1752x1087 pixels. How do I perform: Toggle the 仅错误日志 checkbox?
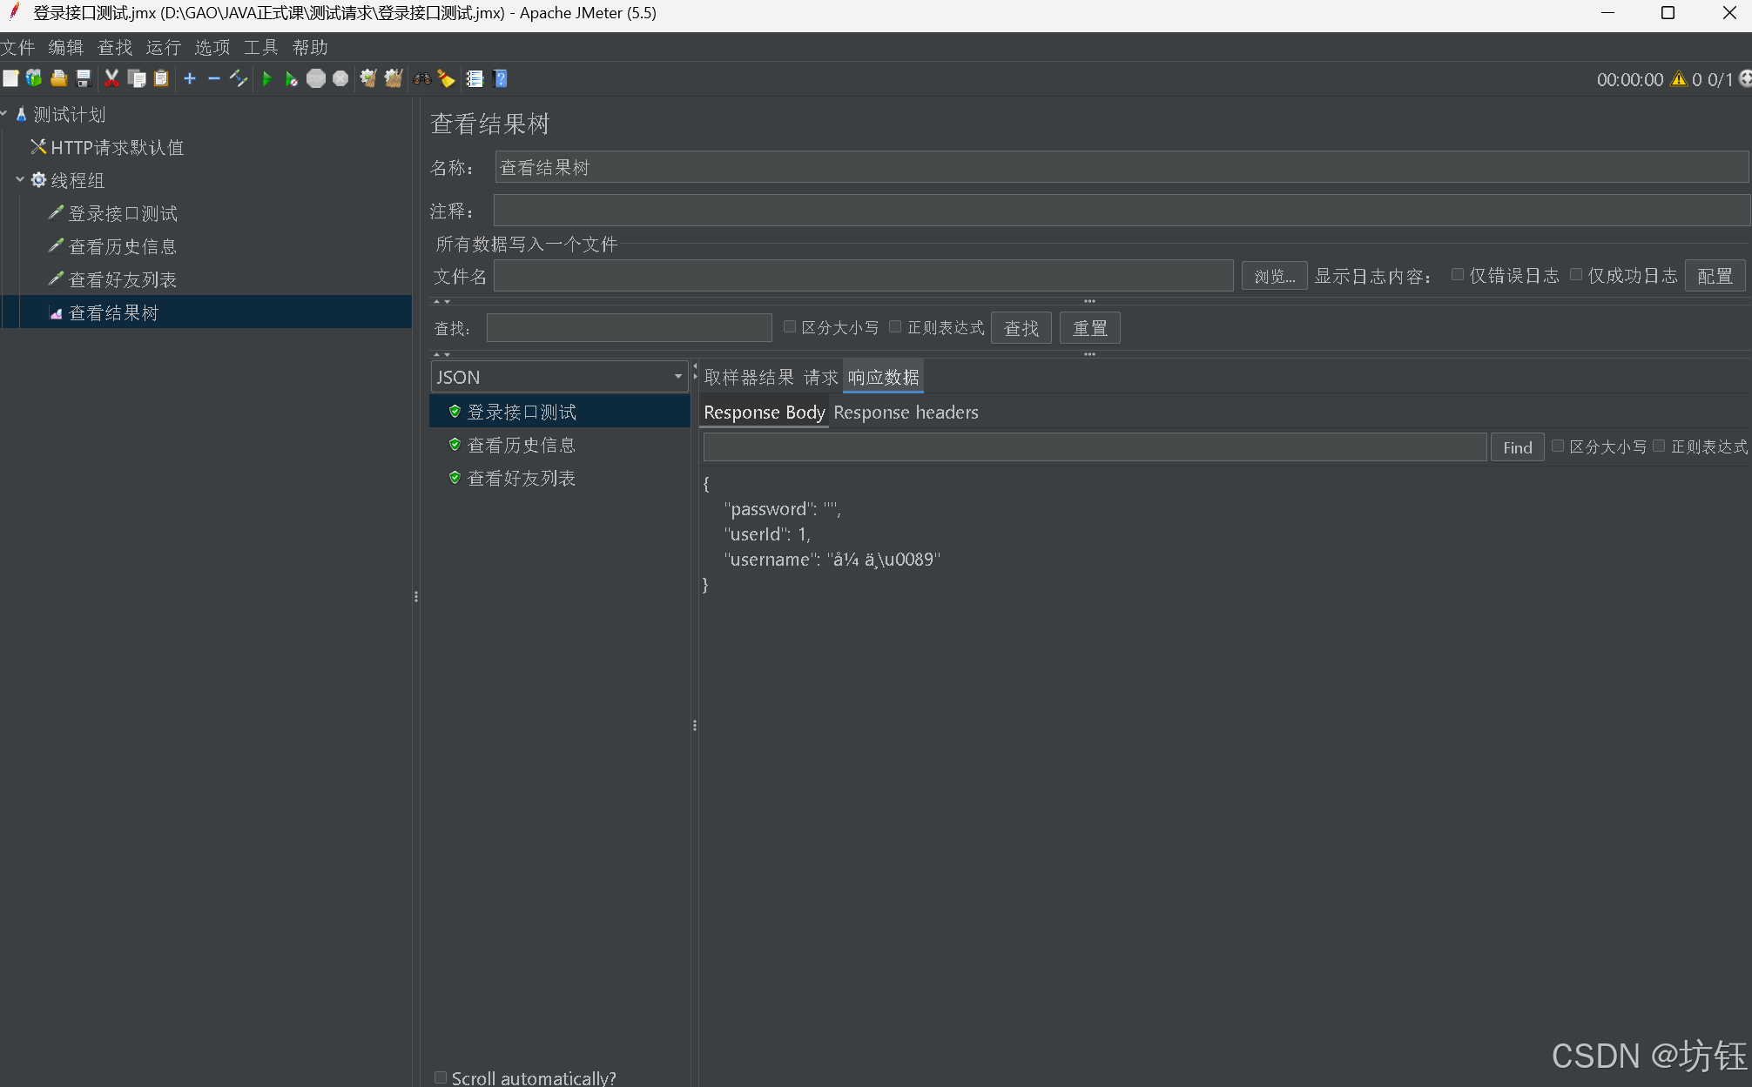[1457, 275]
